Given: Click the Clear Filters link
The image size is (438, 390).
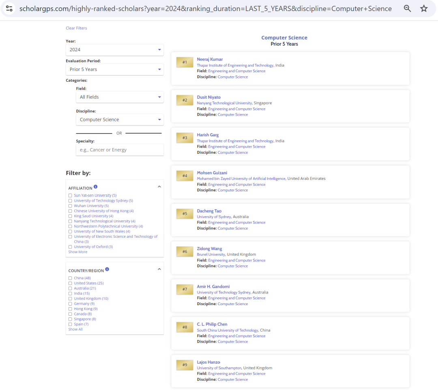Looking at the screenshot, I should [76, 28].
